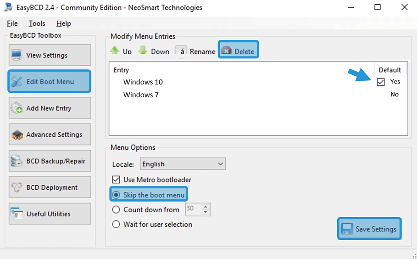Delete the selected boot entry
Viewport: 417px width, 259px height.
pyautogui.click(x=238, y=49)
